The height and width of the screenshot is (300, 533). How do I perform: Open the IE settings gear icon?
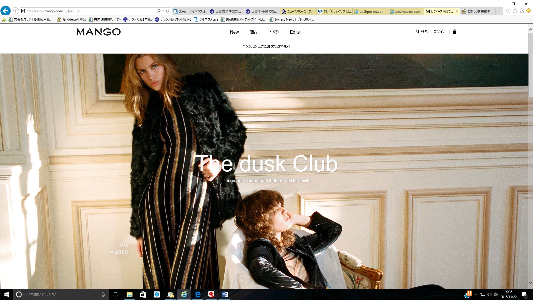[522, 11]
